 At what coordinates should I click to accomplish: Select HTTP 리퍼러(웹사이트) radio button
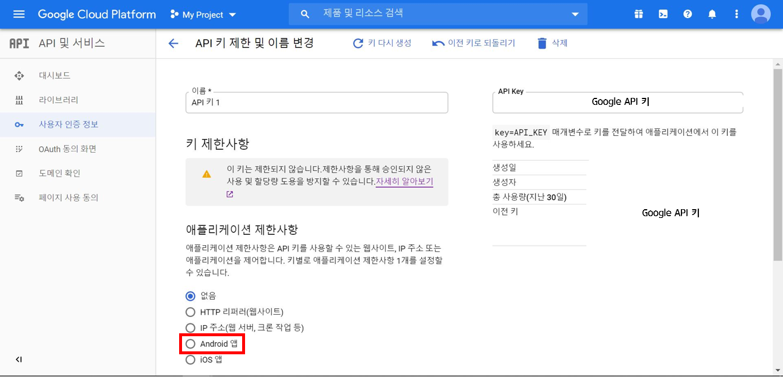pos(190,312)
